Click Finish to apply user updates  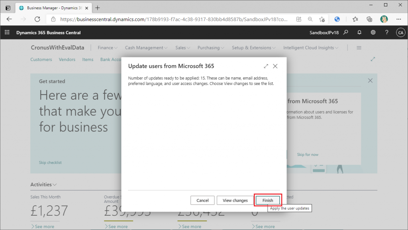tap(268, 201)
